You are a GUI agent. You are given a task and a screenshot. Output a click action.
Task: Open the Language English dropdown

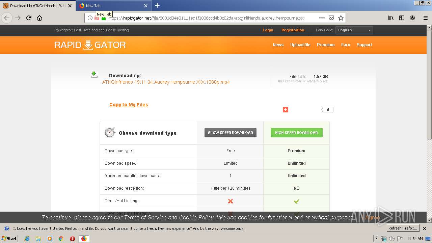click(x=354, y=30)
